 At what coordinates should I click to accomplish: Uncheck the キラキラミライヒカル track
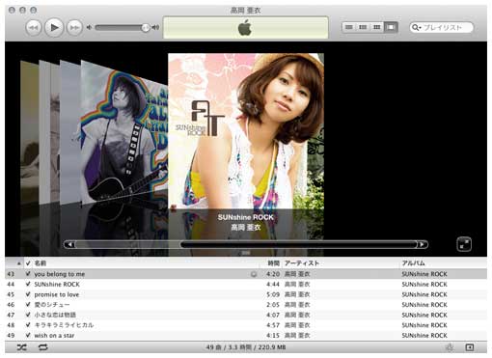point(28,325)
